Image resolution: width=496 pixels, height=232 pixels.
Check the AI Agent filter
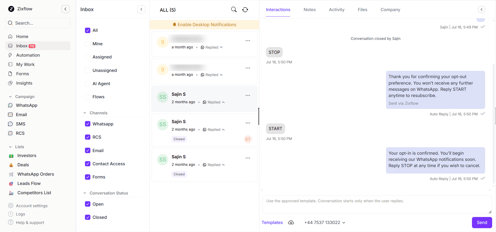(x=88, y=84)
